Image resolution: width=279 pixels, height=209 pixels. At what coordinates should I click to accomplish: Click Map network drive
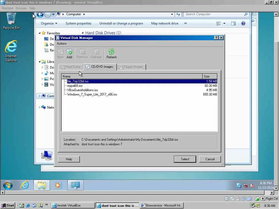[165, 23]
